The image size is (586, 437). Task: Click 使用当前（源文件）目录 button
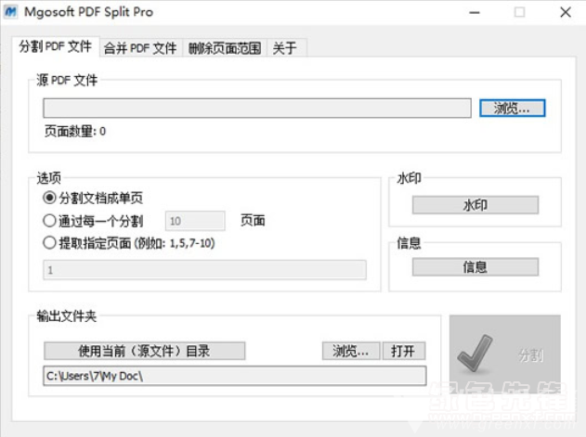click(x=145, y=351)
